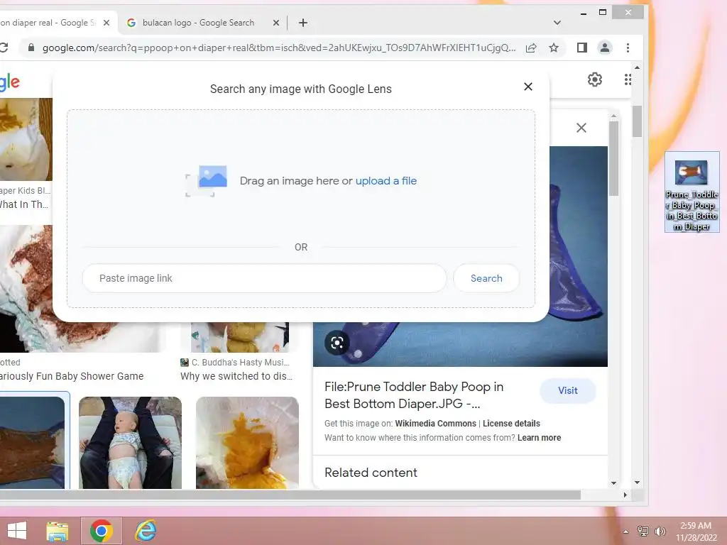The height and width of the screenshot is (545, 727).
Task: Open the Windows Start menu
Action: [x=17, y=531]
